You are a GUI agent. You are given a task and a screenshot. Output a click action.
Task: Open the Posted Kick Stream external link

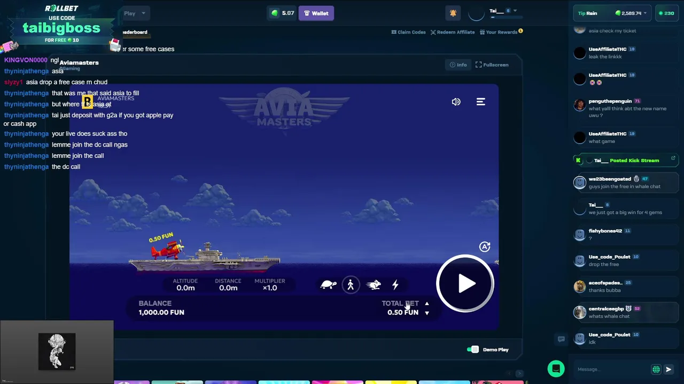pos(673,158)
